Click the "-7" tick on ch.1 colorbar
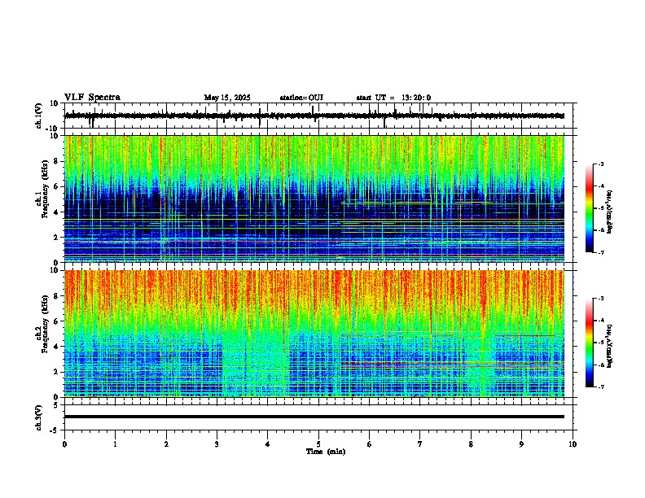This screenshot has height=498, width=645. pyautogui.click(x=601, y=252)
